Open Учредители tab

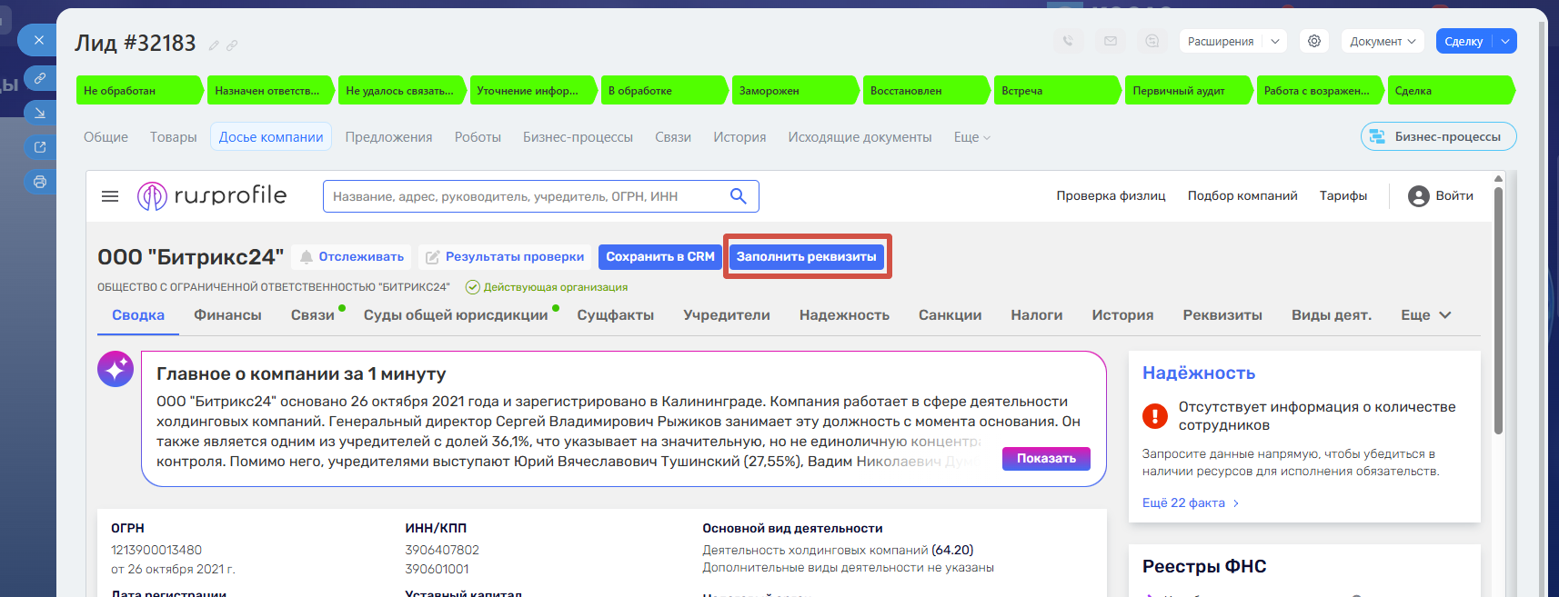click(727, 315)
